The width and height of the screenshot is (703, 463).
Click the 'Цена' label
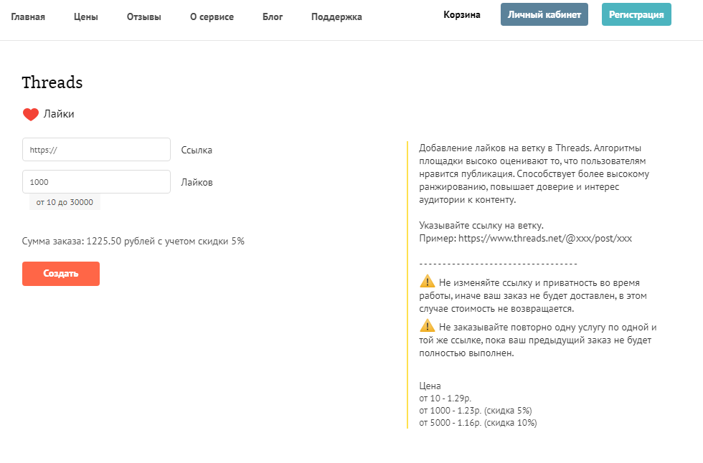point(430,386)
